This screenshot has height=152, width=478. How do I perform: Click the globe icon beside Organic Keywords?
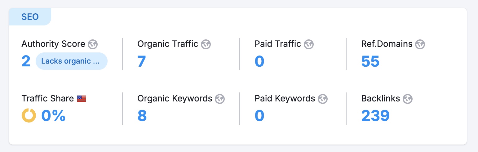coord(220,99)
